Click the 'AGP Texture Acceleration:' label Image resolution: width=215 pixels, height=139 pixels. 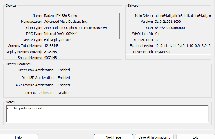(x=35, y=85)
